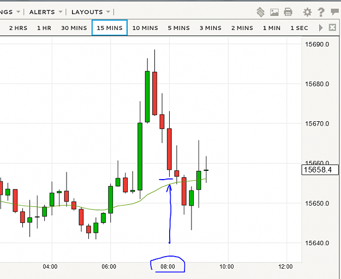Select the 30 MINS timeframe
Viewport: 341px width, 279px height.
coord(74,28)
